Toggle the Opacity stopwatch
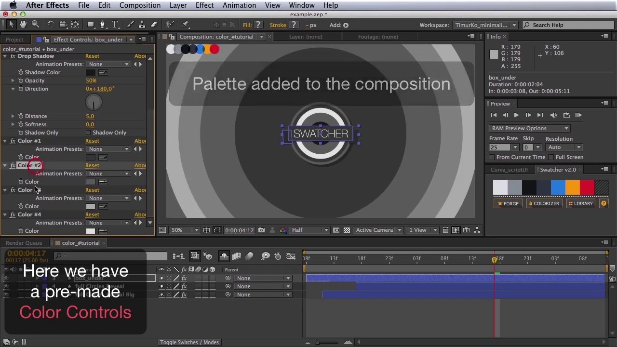The image size is (617, 347). (21, 80)
